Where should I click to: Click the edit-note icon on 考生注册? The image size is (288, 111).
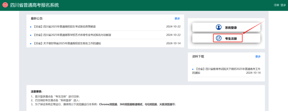pyautogui.click(x=219, y=38)
